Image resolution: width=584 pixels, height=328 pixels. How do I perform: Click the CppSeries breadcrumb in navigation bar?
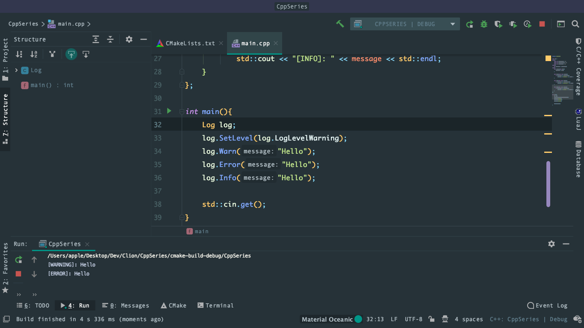tap(23, 24)
